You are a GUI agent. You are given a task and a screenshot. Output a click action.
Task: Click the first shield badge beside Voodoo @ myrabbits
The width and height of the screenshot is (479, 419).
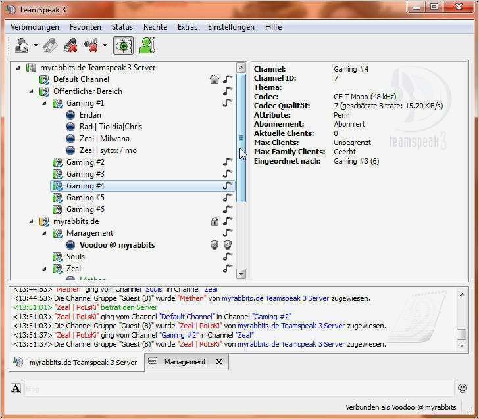tap(214, 244)
